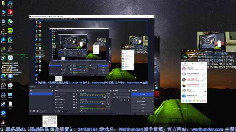Open the 工具 menu in OBS

[71, 19]
